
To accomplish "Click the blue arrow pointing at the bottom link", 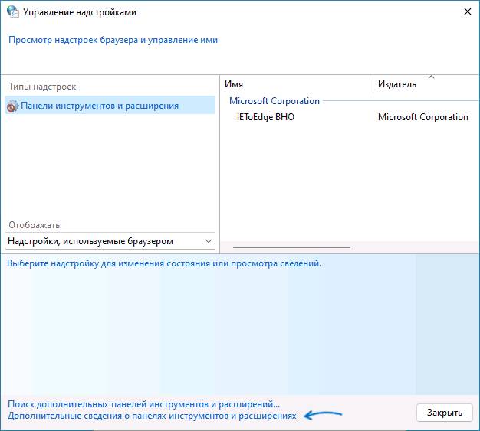I will (323, 416).
